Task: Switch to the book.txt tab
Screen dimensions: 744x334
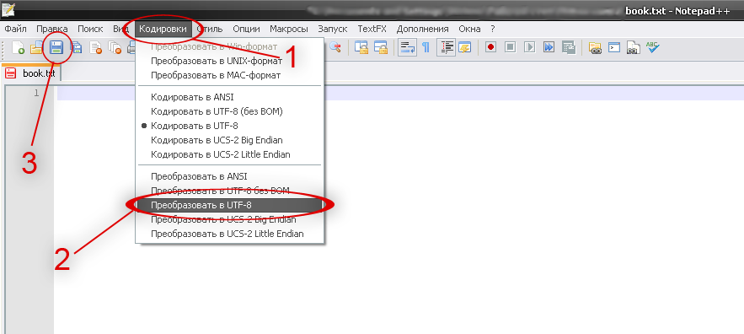Action: 30,73
